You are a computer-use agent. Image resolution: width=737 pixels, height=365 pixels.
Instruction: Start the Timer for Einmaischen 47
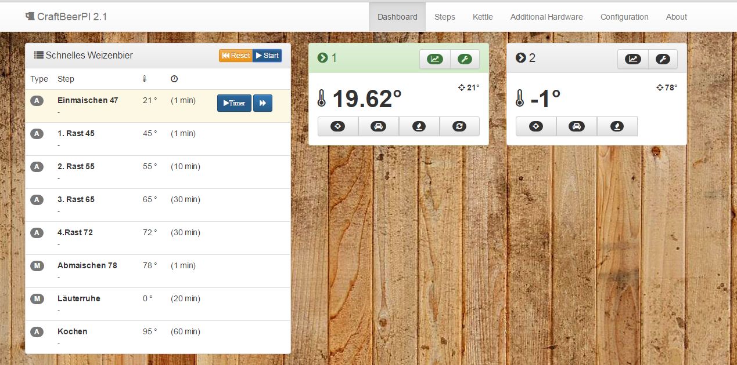234,103
